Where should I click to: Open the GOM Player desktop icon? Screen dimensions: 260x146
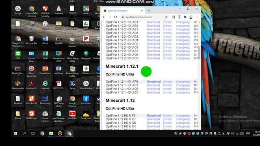(x=32, y=115)
